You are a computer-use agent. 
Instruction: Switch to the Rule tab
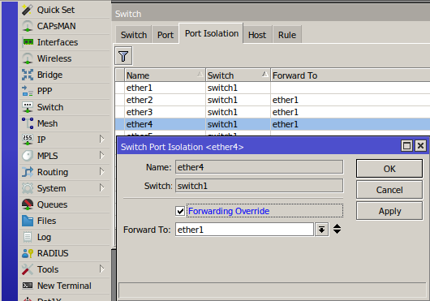pyautogui.click(x=287, y=35)
